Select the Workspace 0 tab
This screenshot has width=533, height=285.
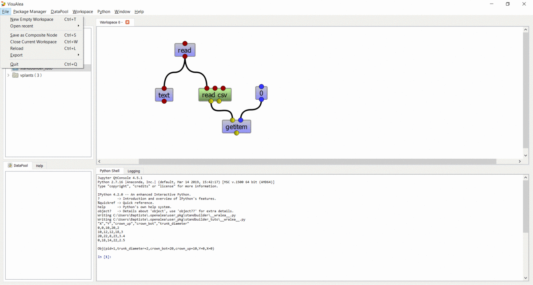pyautogui.click(x=115, y=22)
